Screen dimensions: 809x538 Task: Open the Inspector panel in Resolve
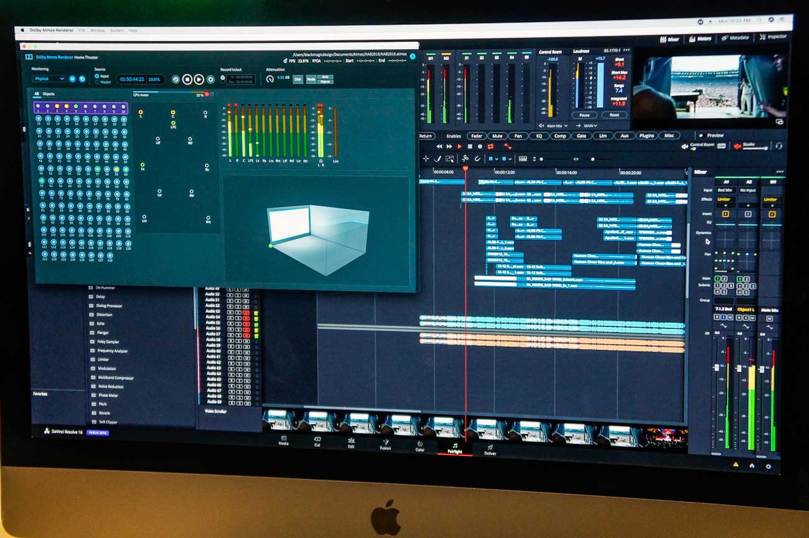774,37
